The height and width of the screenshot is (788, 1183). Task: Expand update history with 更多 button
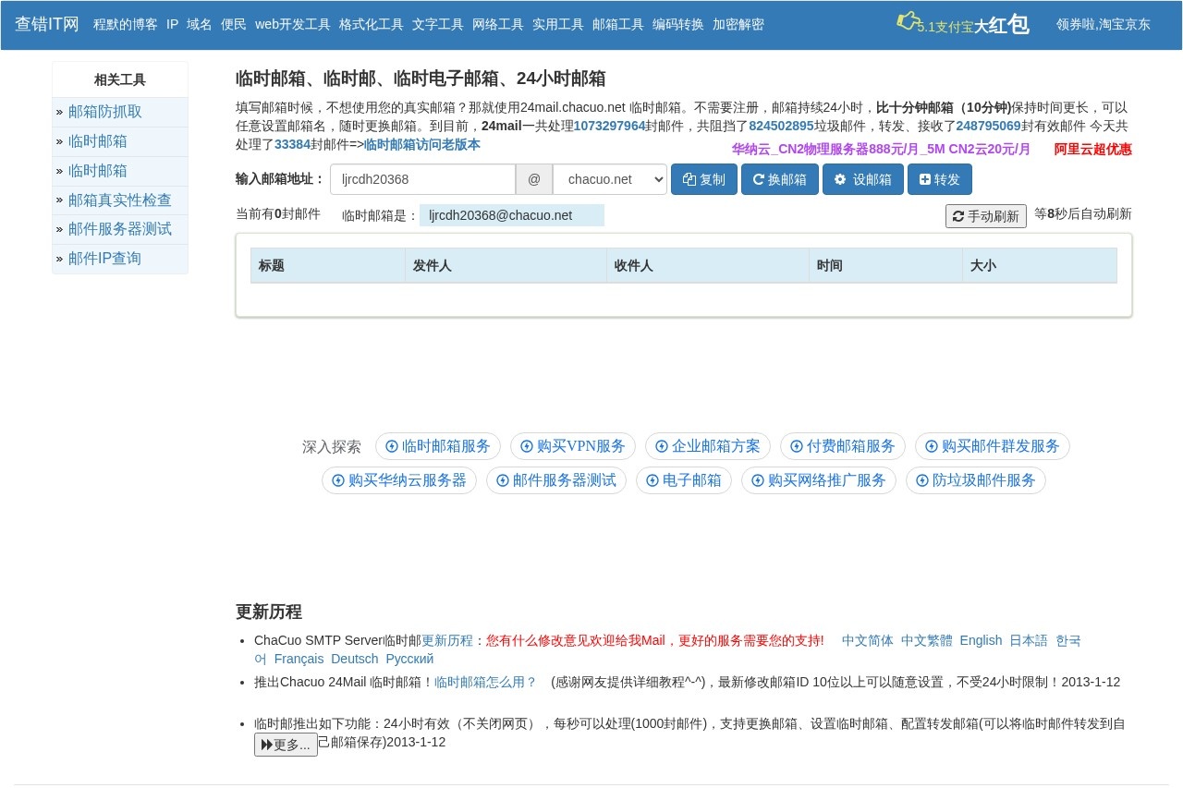coord(286,745)
